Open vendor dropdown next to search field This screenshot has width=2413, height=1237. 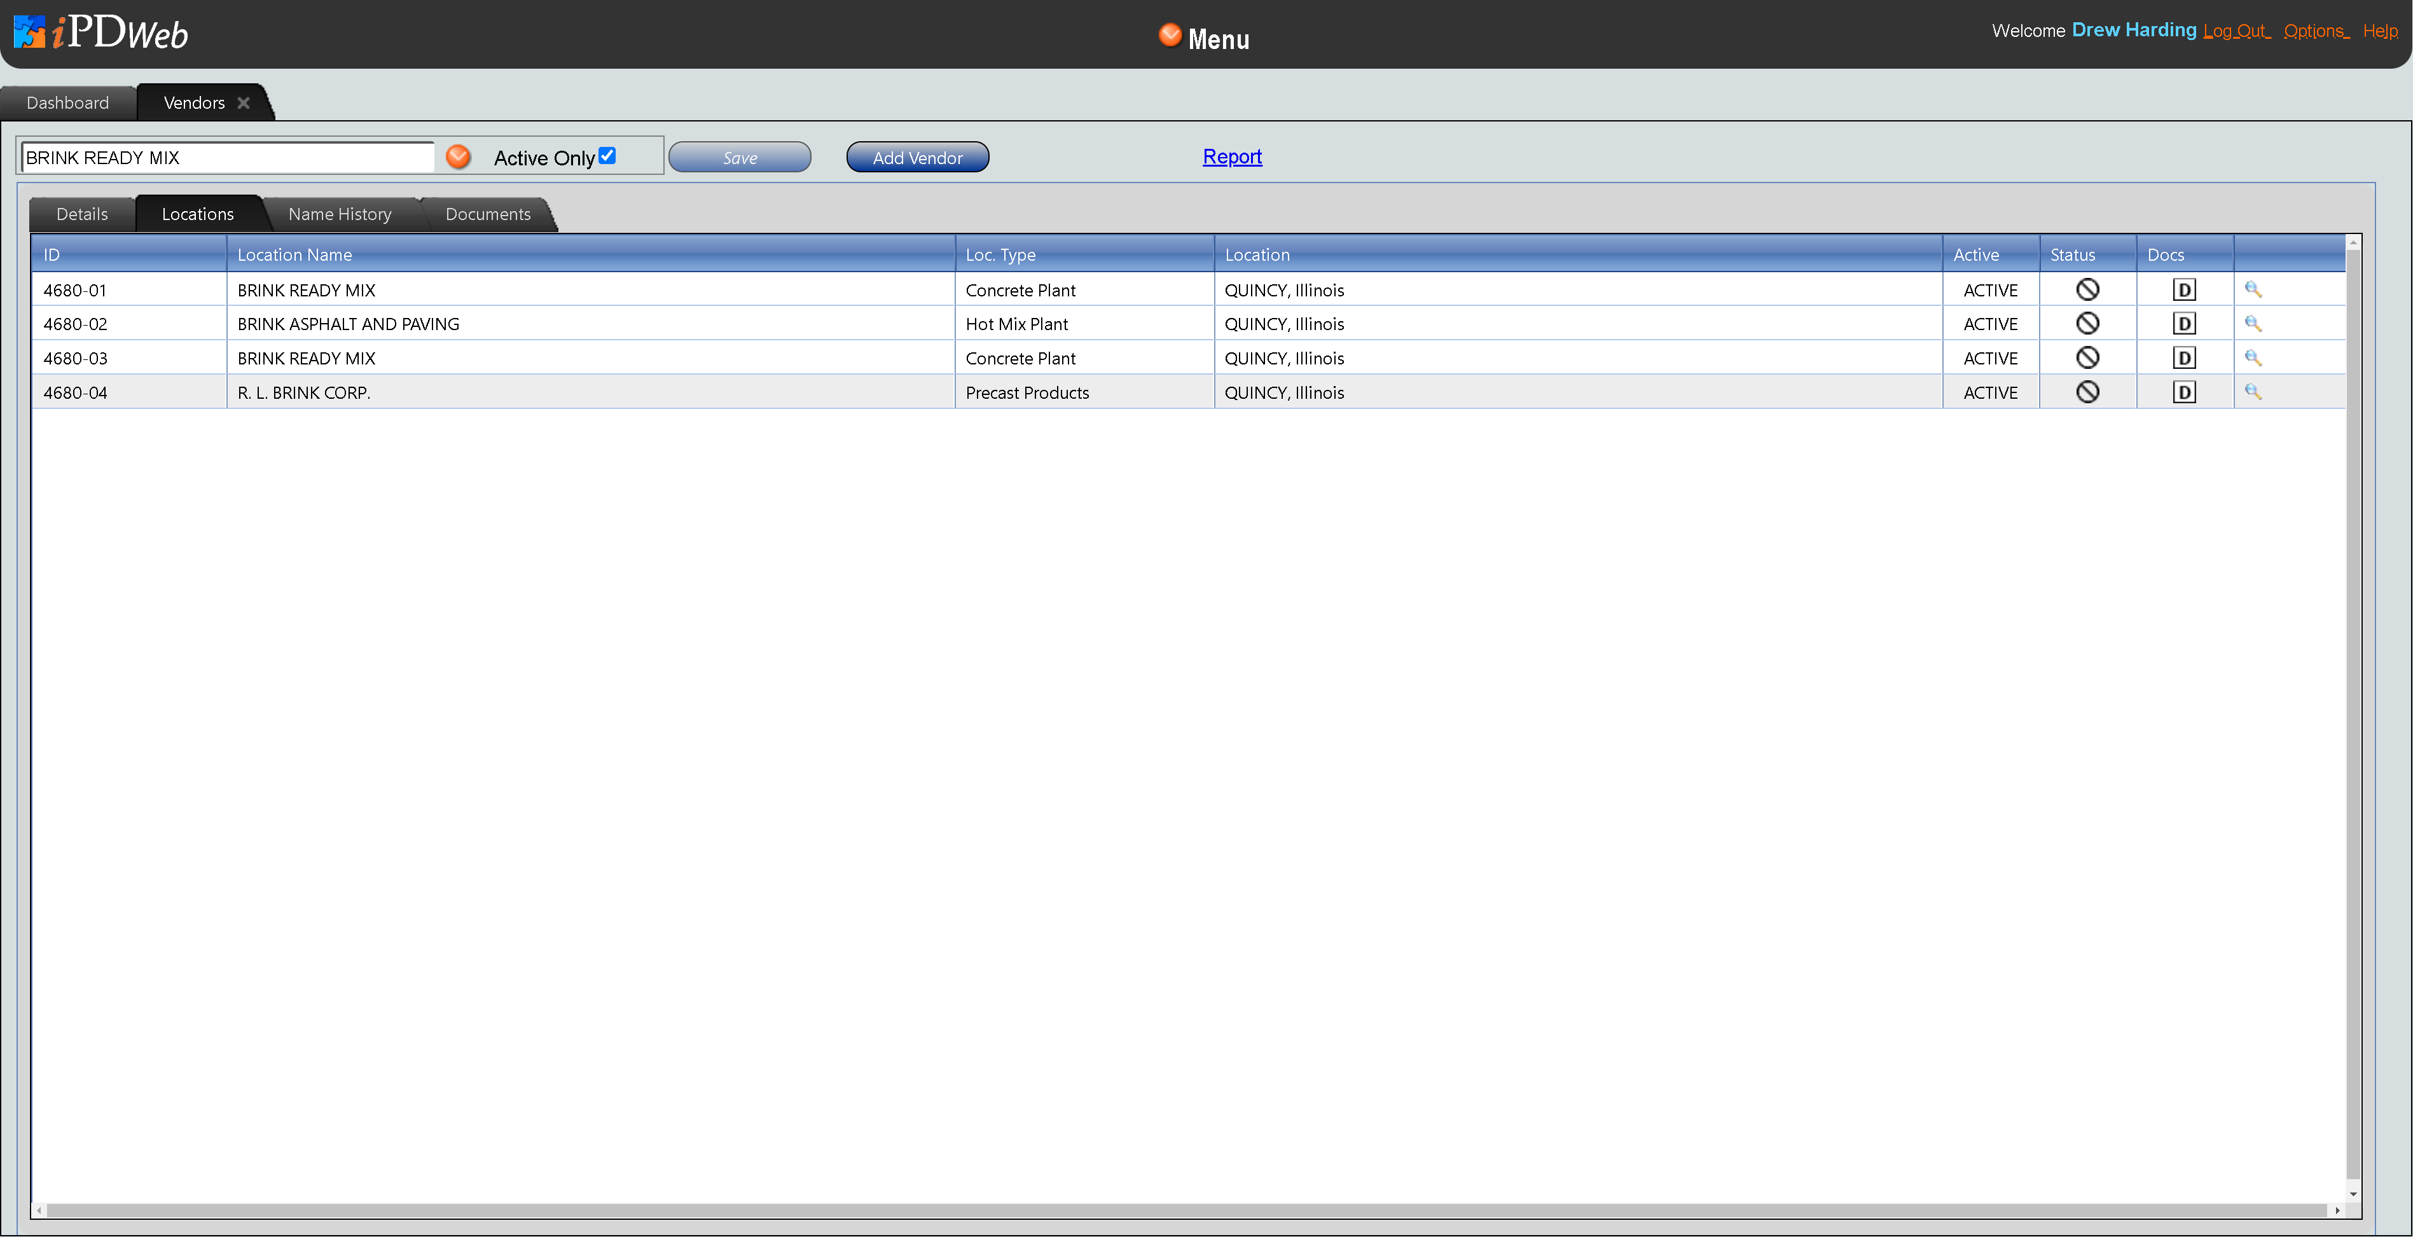[x=458, y=156]
